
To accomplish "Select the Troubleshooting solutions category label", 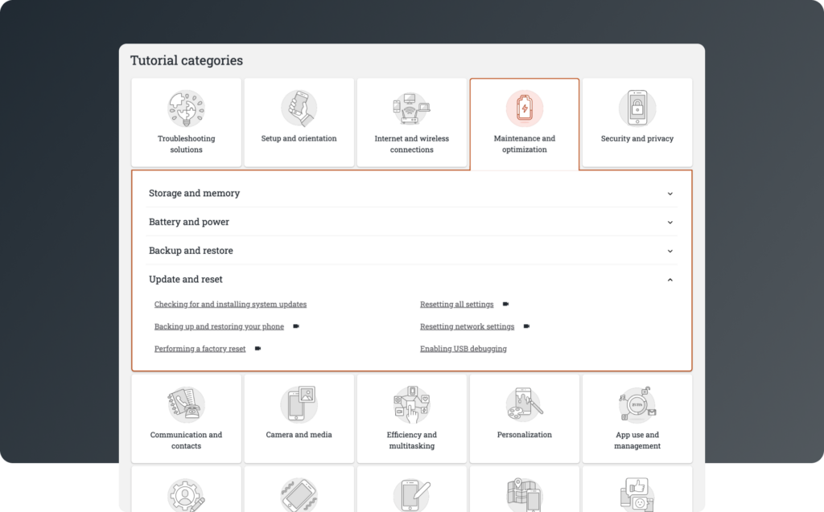I will point(186,144).
